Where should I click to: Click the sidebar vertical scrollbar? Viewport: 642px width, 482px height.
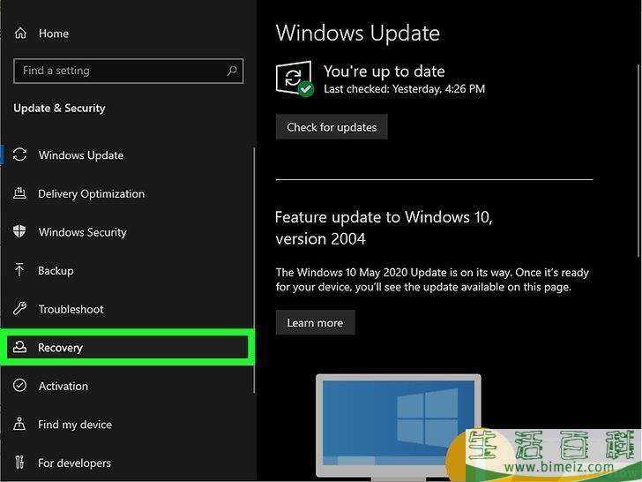(254, 265)
